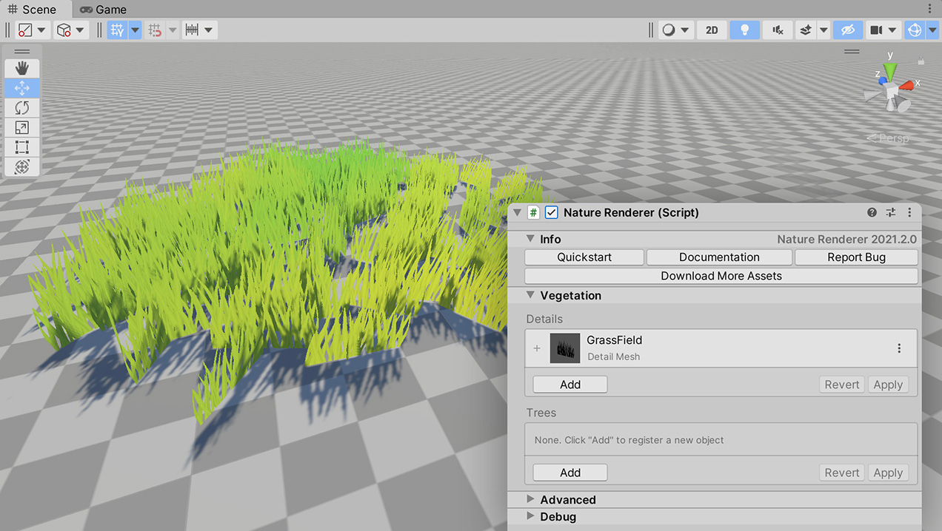
Task: Select the Scale tool
Action: tap(21, 127)
